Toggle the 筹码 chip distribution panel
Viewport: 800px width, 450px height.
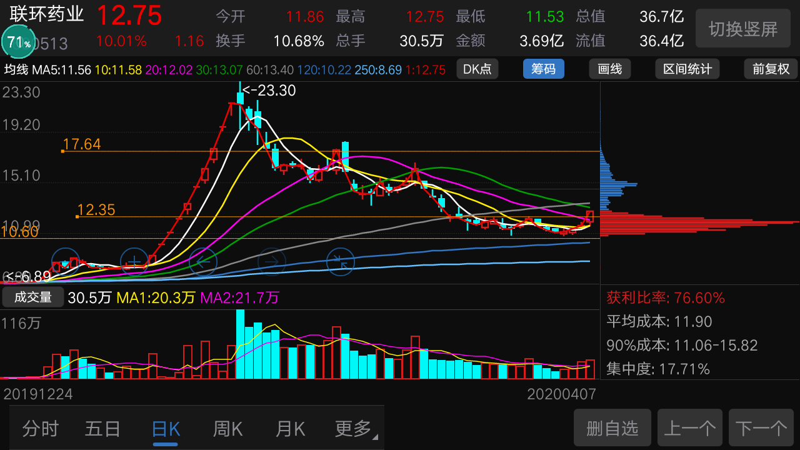click(x=543, y=69)
